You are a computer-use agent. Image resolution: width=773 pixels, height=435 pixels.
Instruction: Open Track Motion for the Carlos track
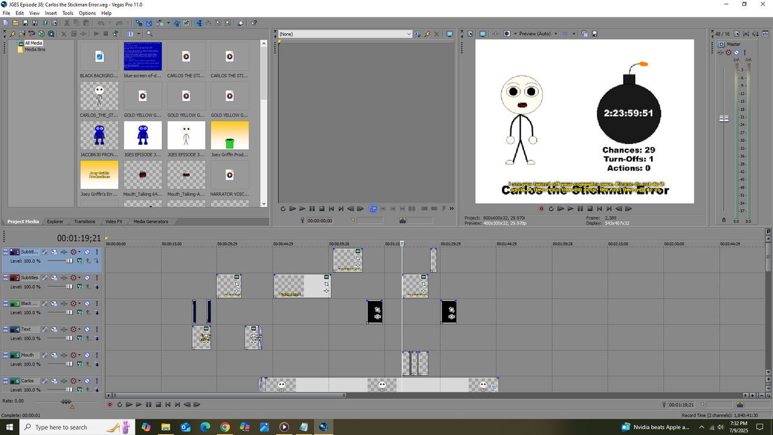point(54,381)
